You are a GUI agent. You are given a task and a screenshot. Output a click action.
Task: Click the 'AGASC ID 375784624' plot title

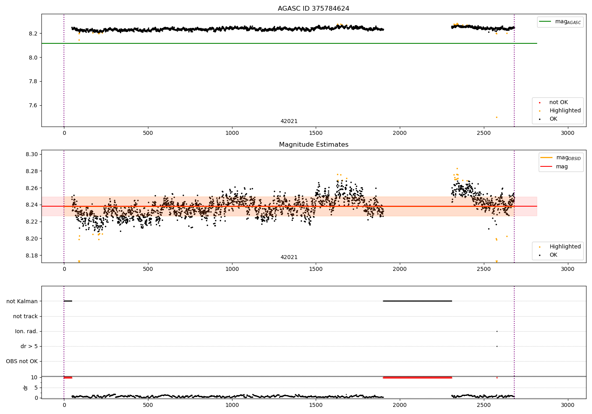click(313, 9)
